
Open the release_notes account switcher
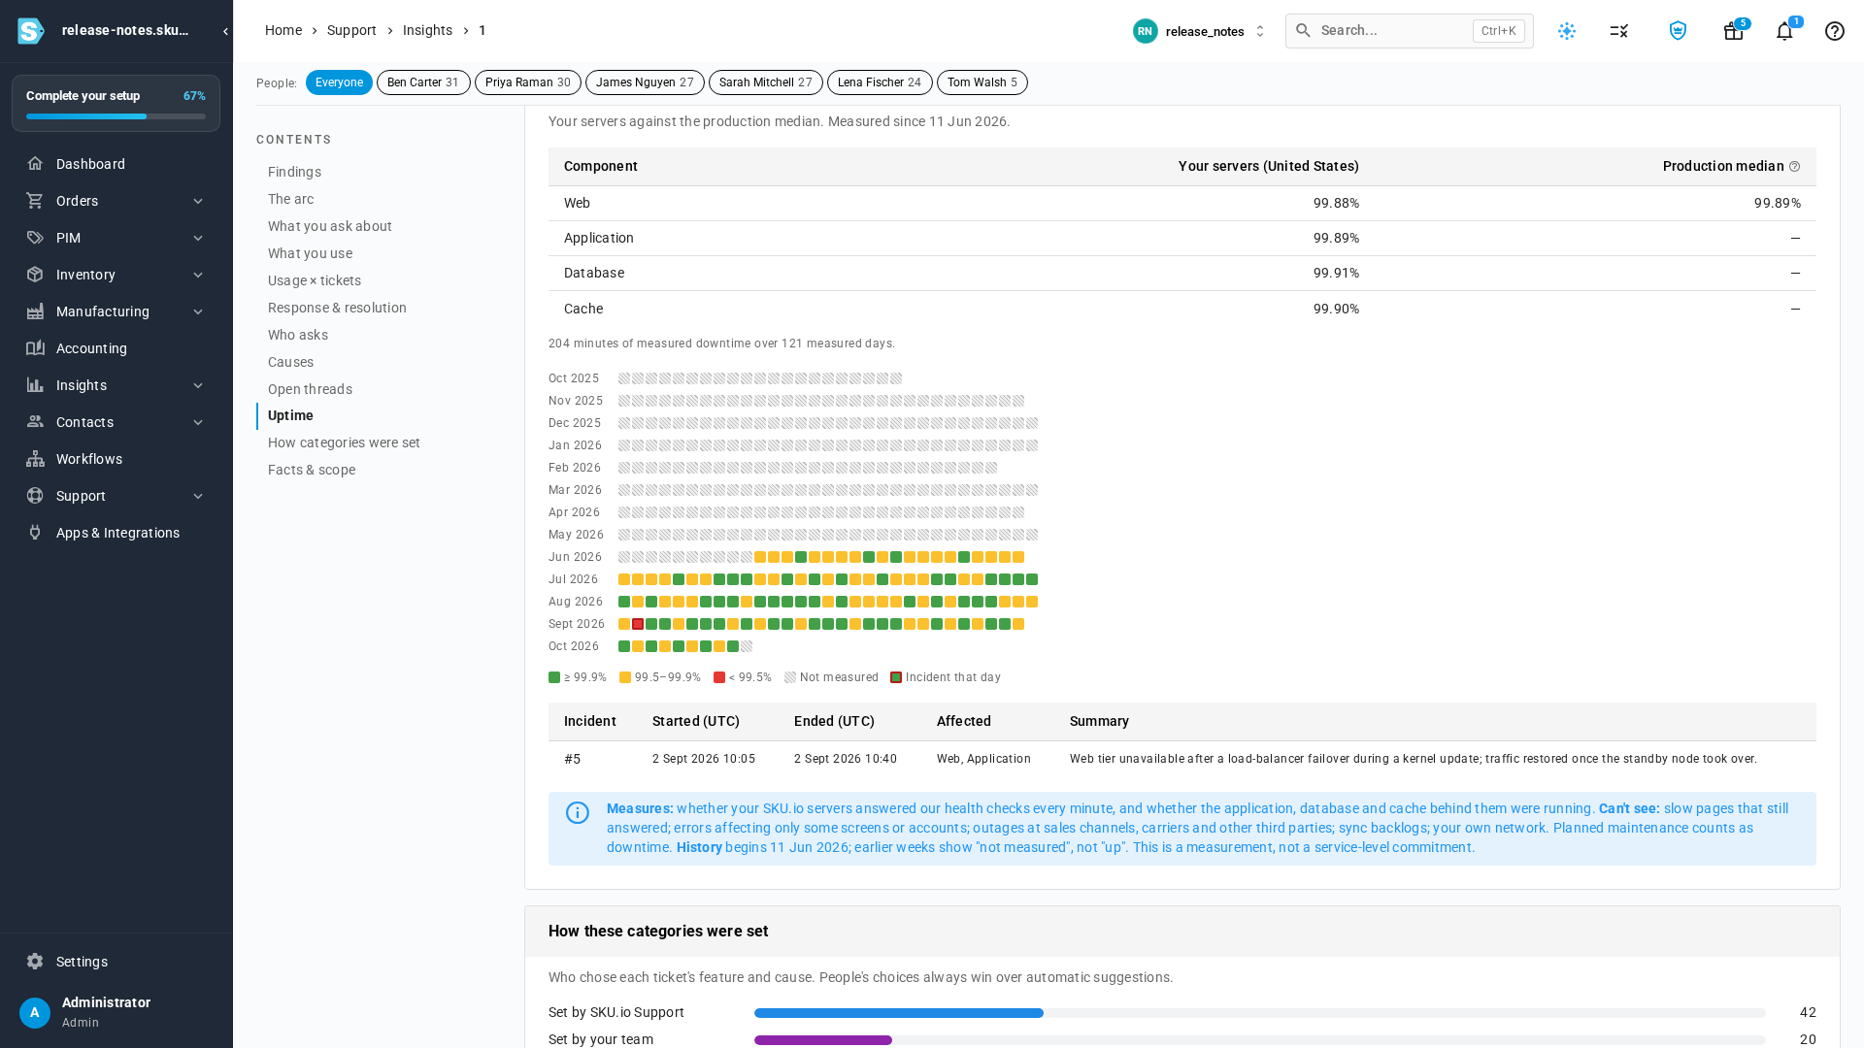point(1199,31)
